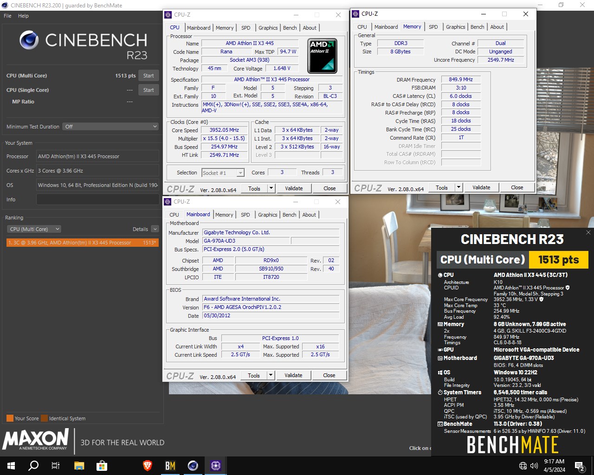Switch to SPD tab in CPU-Z Memory window
594x475 pixels.
(x=433, y=27)
